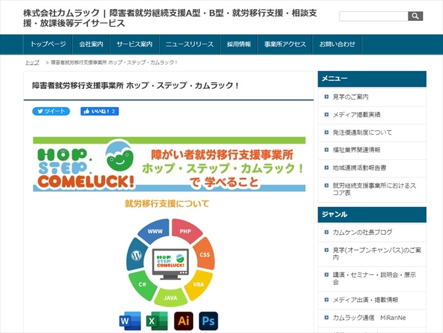Screen dimensions: 443x333
Task: Click the WordPress logo segment
Action: 137,256
